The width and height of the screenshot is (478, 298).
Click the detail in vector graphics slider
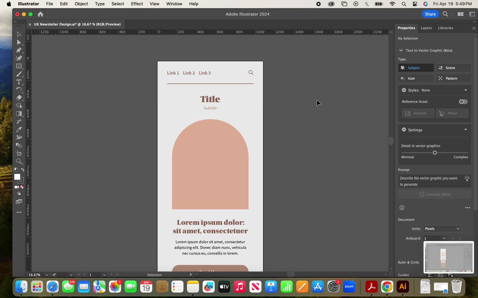tap(435, 153)
